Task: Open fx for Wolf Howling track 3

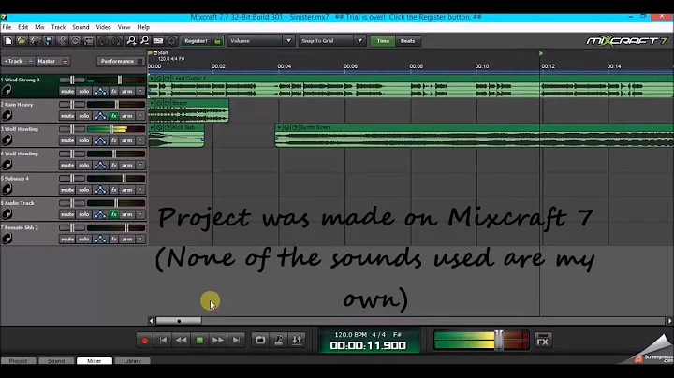Action: click(x=114, y=140)
